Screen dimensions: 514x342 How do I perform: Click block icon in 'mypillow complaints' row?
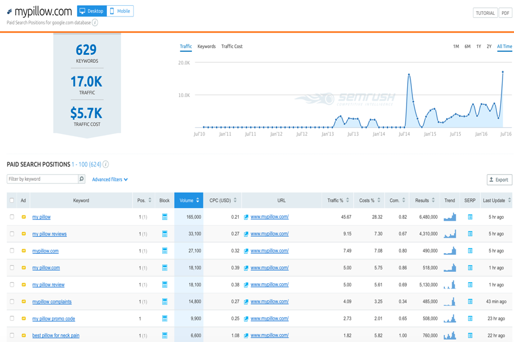pyautogui.click(x=164, y=302)
